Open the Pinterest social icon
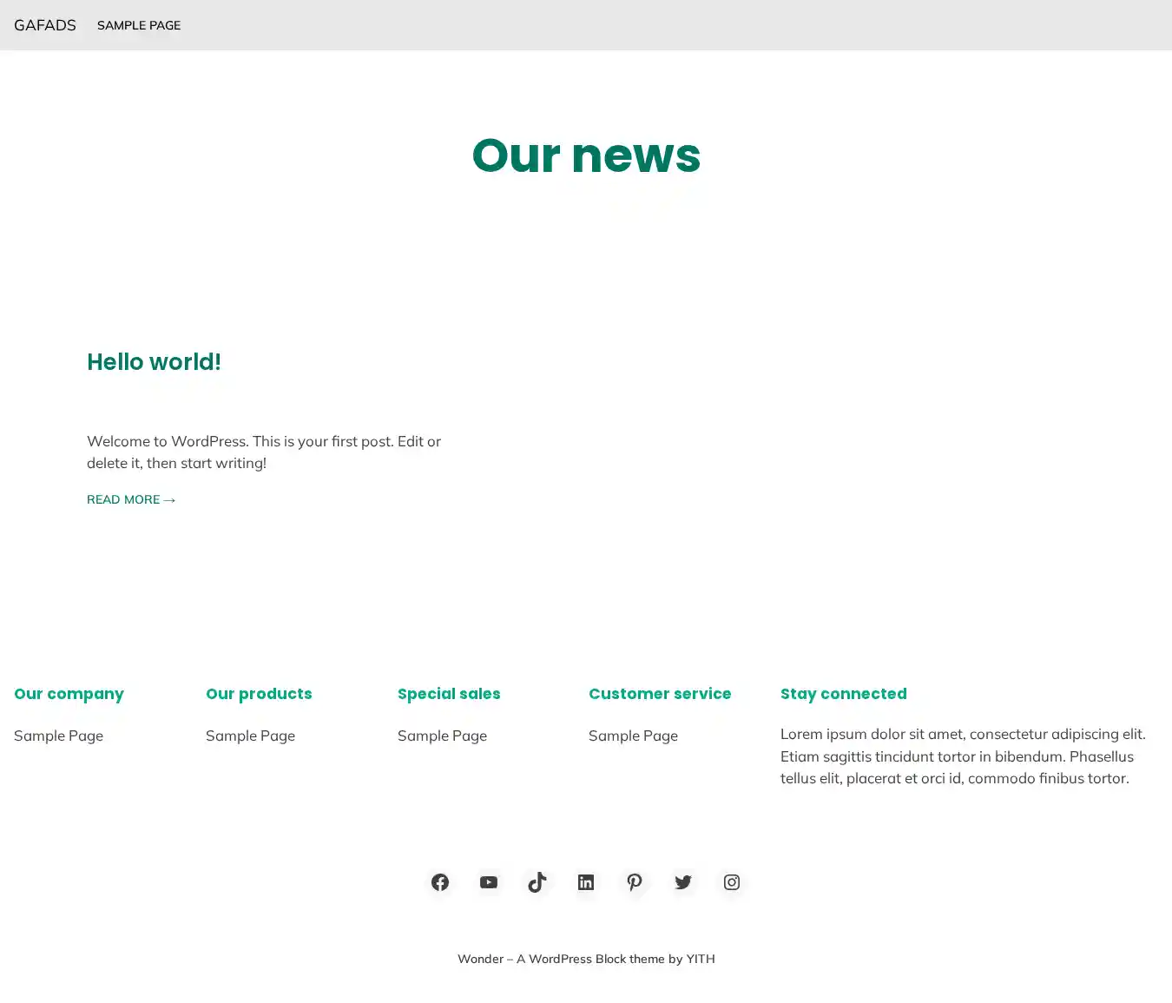Screen dimensions: 1172x1003 (x=635, y=882)
